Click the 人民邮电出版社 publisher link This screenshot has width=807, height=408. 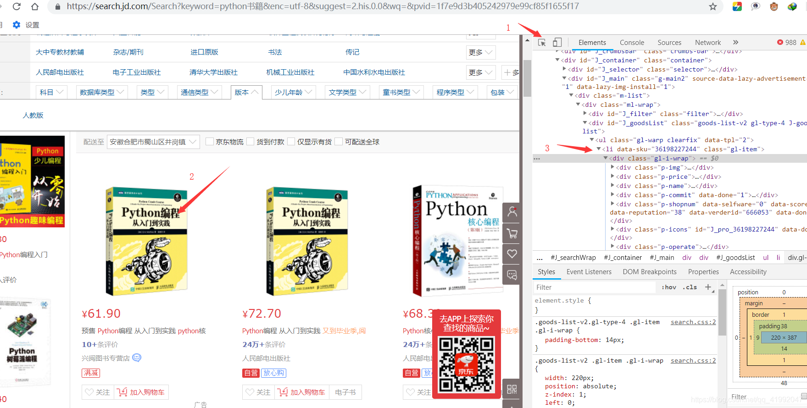pos(60,72)
